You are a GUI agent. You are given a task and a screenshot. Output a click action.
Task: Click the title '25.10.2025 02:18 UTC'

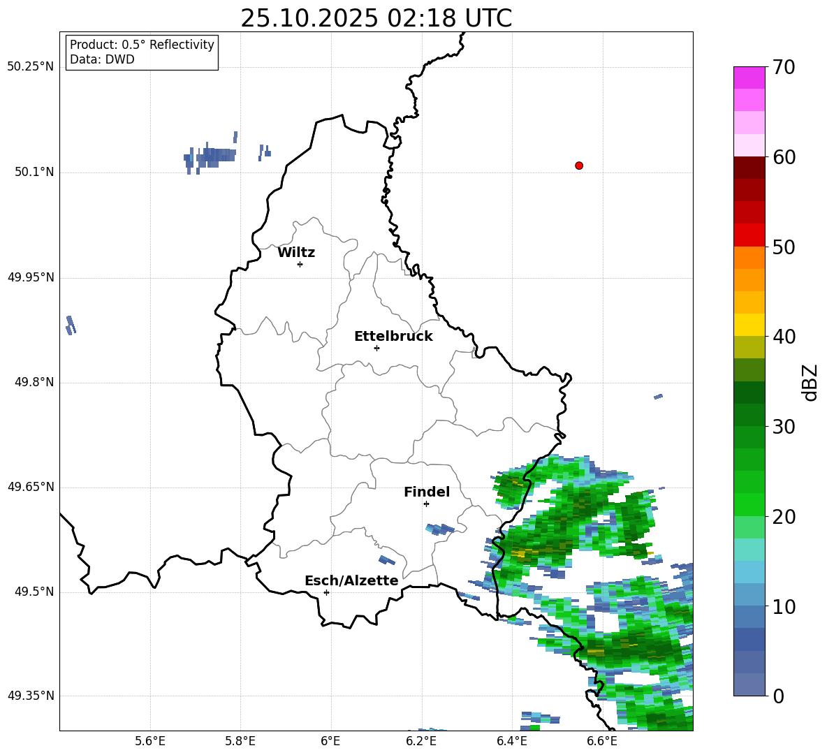click(376, 18)
